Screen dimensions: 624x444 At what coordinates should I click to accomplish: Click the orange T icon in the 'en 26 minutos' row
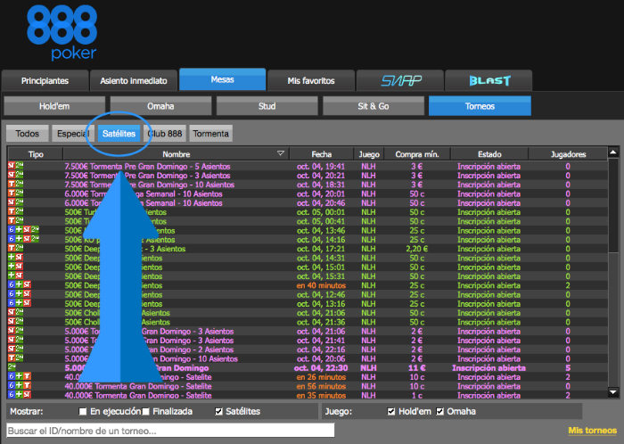[x=27, y=377]
